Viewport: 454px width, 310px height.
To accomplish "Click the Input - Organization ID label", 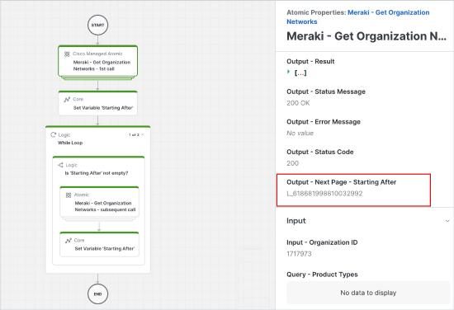I will click(322, 242).
